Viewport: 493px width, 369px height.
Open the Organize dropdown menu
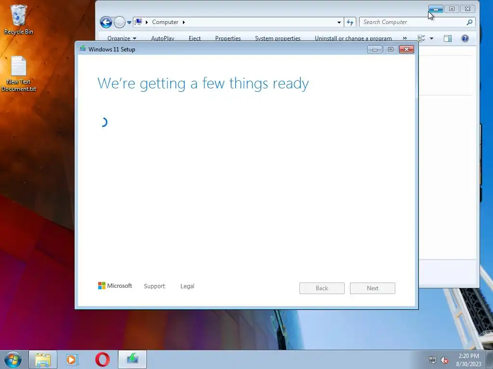122,38
